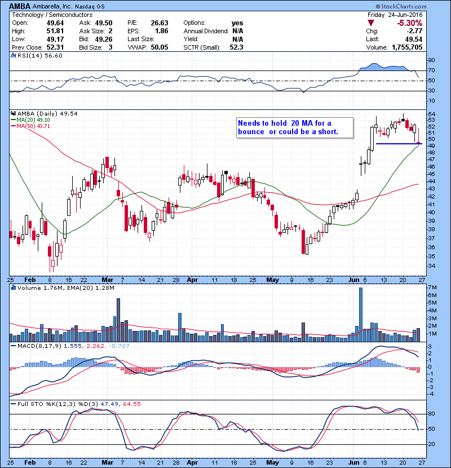This screenshot has height=468, width=451.
Task: Click the Bid price 49.26
Action: 104,39
